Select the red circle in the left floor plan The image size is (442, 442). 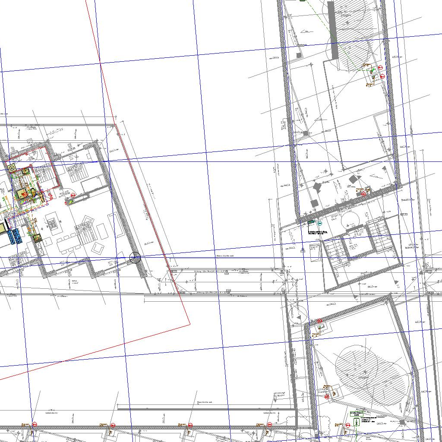pyautogui.click(x=73, y=196)
